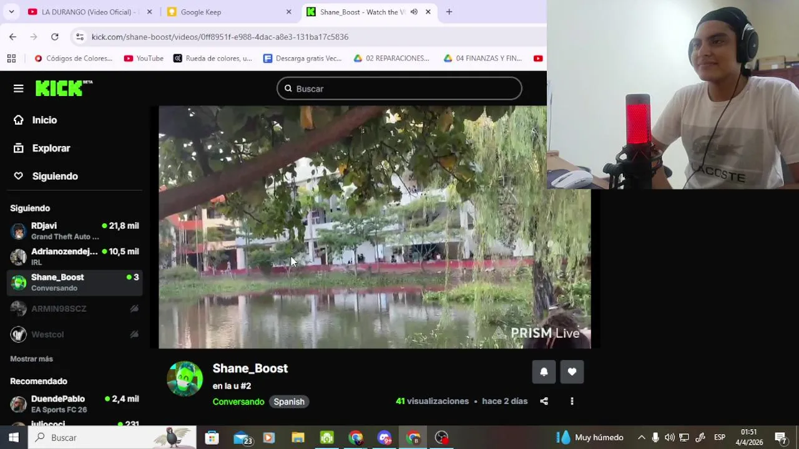The width and height of the screenshot is (799, 449).
Task: Close the Google Keep tab
Action: [288, 12]
